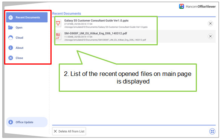Click the pdf file type icon
This screenshot has width=221, height=139.
pos(58,36)
